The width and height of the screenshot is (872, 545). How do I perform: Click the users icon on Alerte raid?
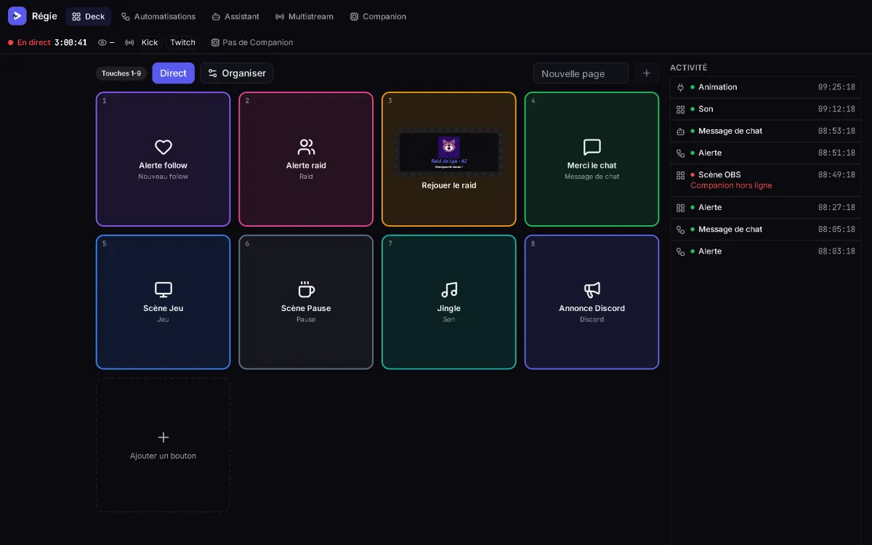tap(306, 148)
